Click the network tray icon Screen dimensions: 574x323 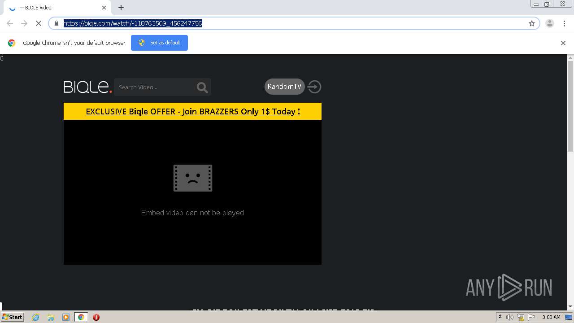click(x=521, y=317)
